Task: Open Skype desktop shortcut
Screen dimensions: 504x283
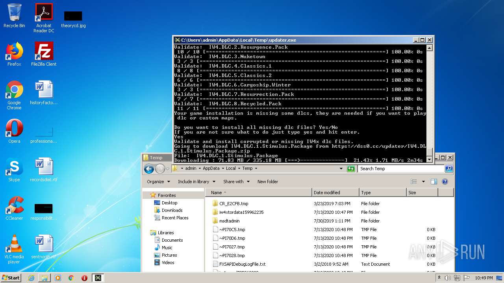Action: [x=14, y=170]
